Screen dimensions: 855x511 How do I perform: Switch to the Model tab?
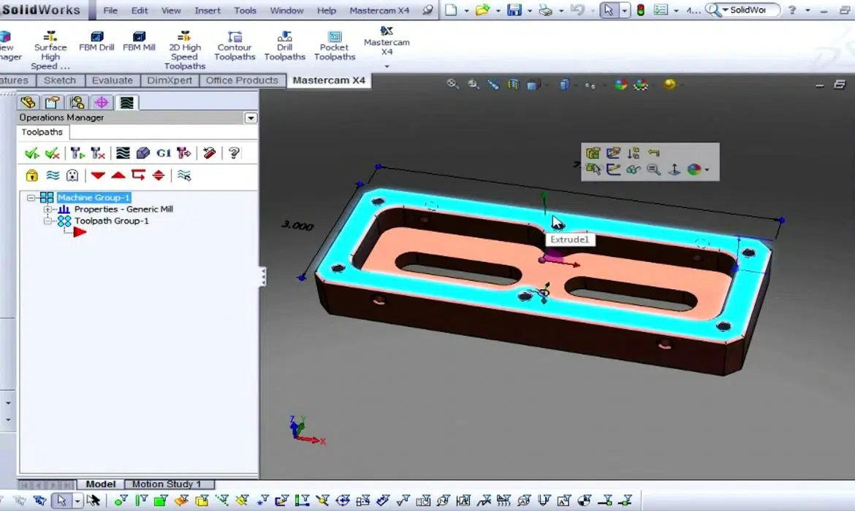point(100,484)
